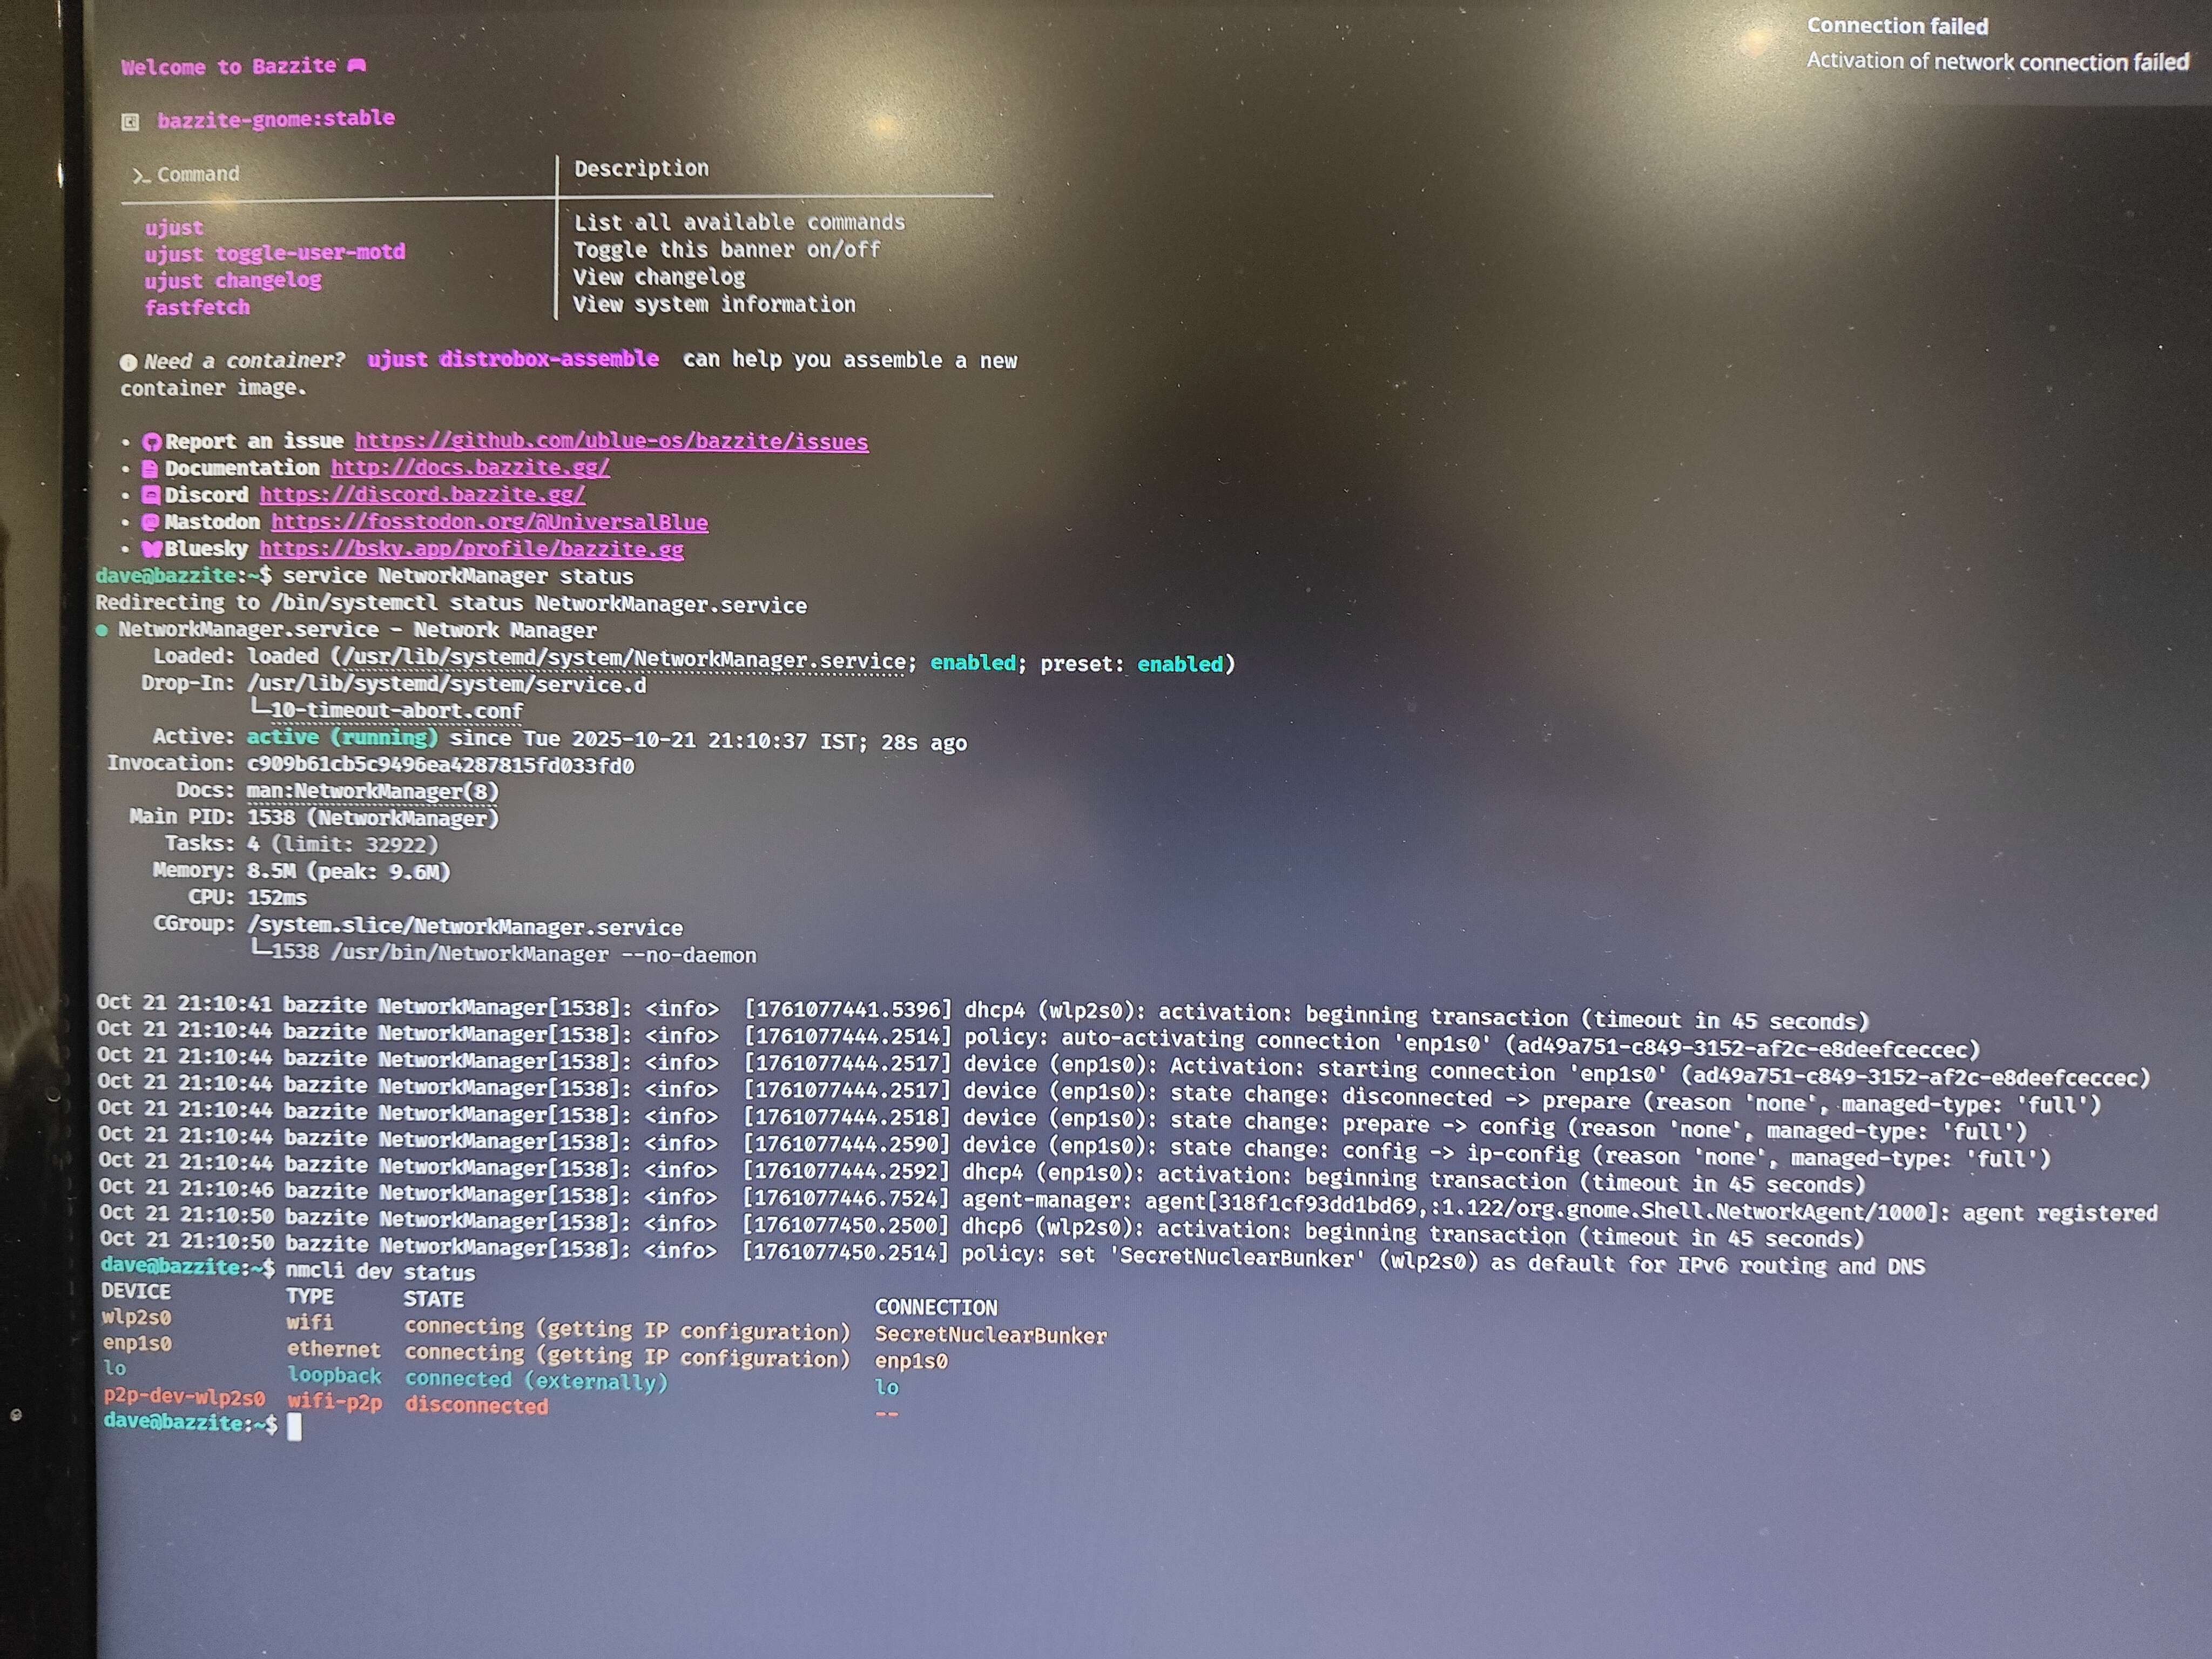Click the Bluesky butterfly icon

coord(152,549)
